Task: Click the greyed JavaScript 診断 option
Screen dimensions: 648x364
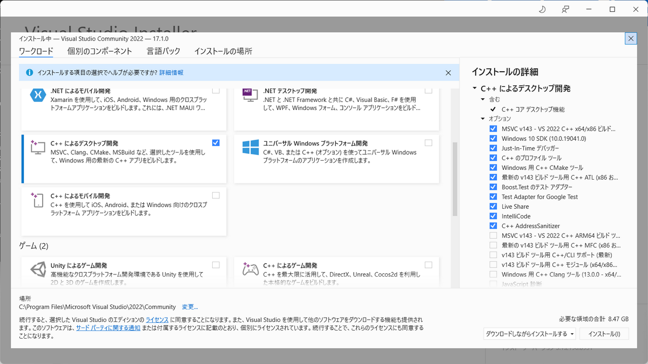Action: pyautogui.click(x=522, y=284)
